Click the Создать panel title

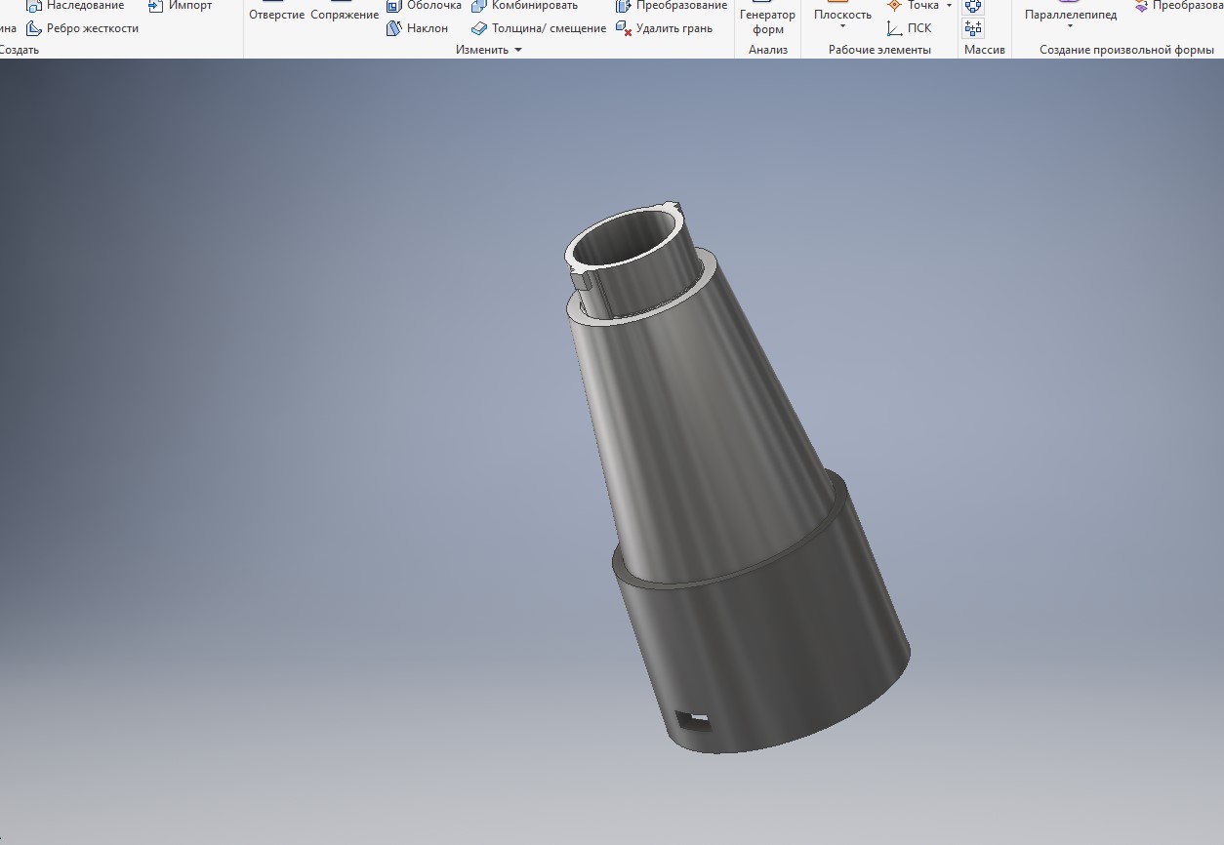(x=20, y=50)
